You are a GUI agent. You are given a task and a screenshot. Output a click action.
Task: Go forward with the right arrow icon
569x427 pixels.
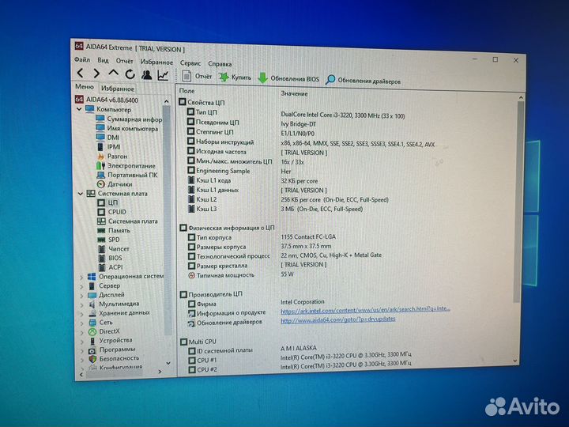(x=96, y=74)
